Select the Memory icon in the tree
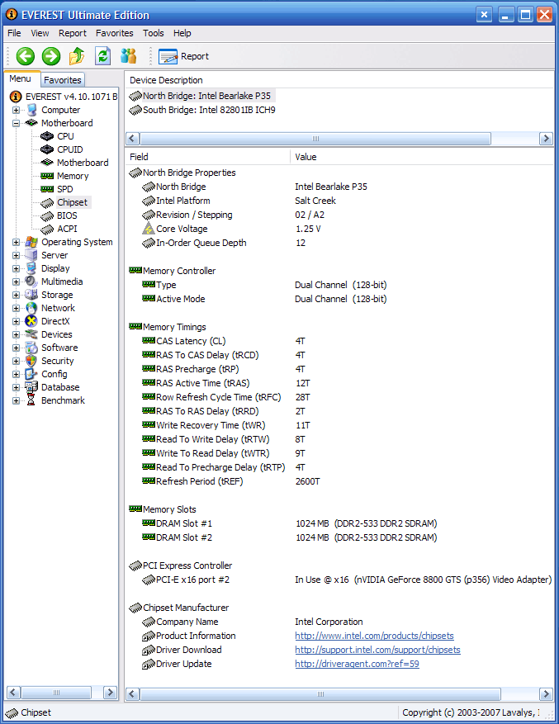Screen dimensions: 559x724 (x=47, y=176)
